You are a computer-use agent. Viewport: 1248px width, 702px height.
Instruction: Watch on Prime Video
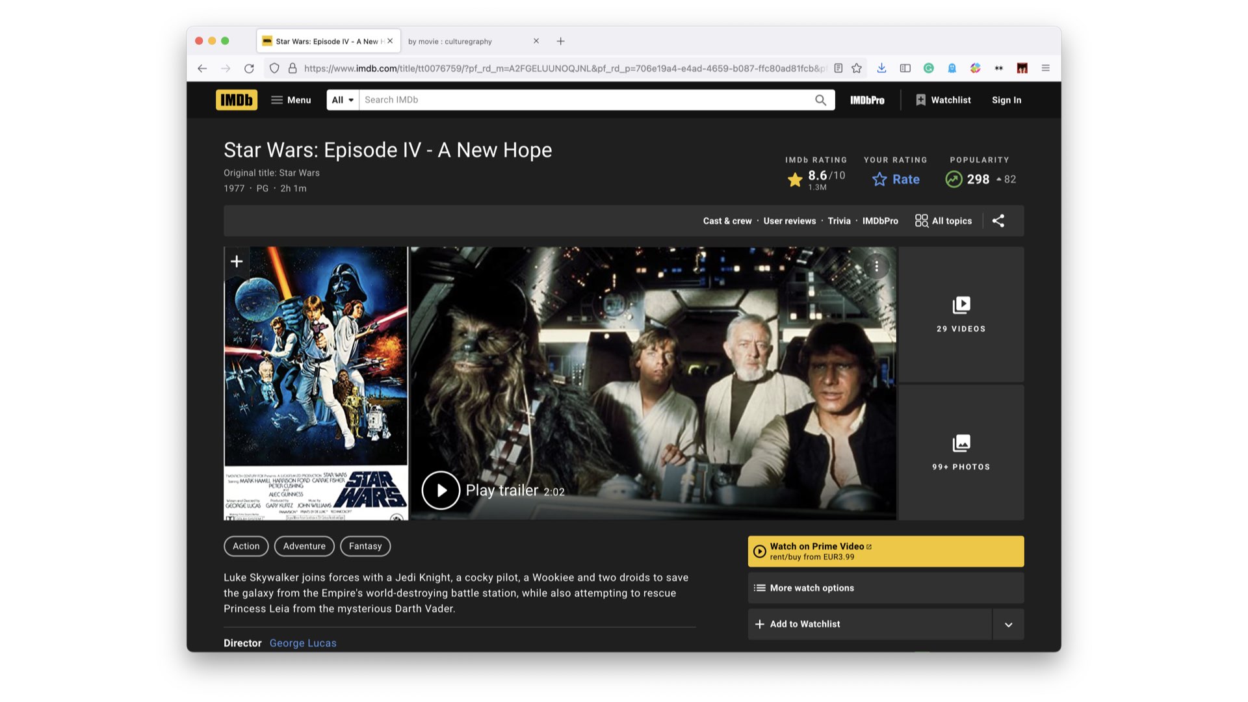(x=885, y=551)
